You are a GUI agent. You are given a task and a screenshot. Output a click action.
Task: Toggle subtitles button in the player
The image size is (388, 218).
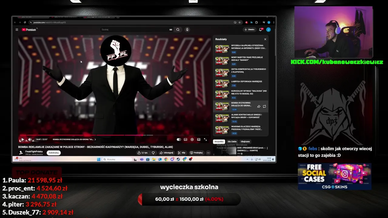tap(186, 140)
